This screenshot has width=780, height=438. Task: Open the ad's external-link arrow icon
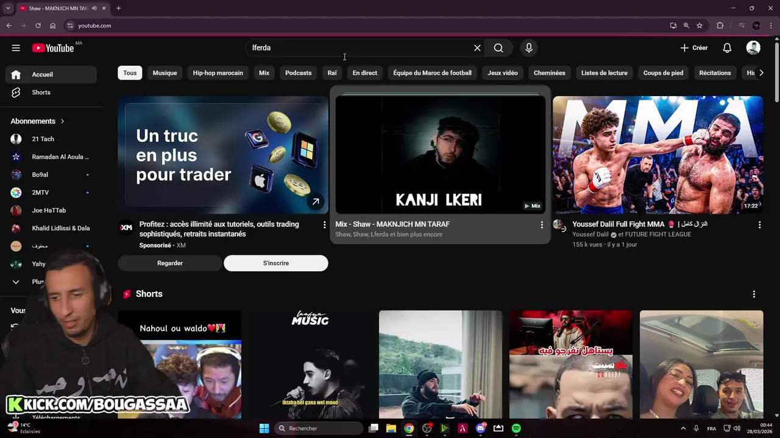(316, 202)
